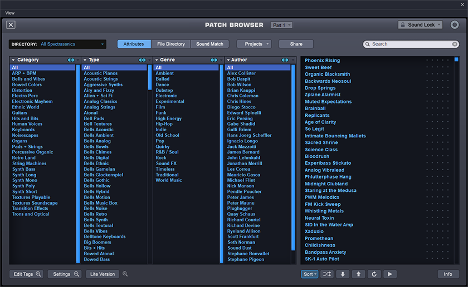Toggle the Type column link icon
Image resolution: width=468 pixels, height=287 pixels.
click(x=143, y=60)
